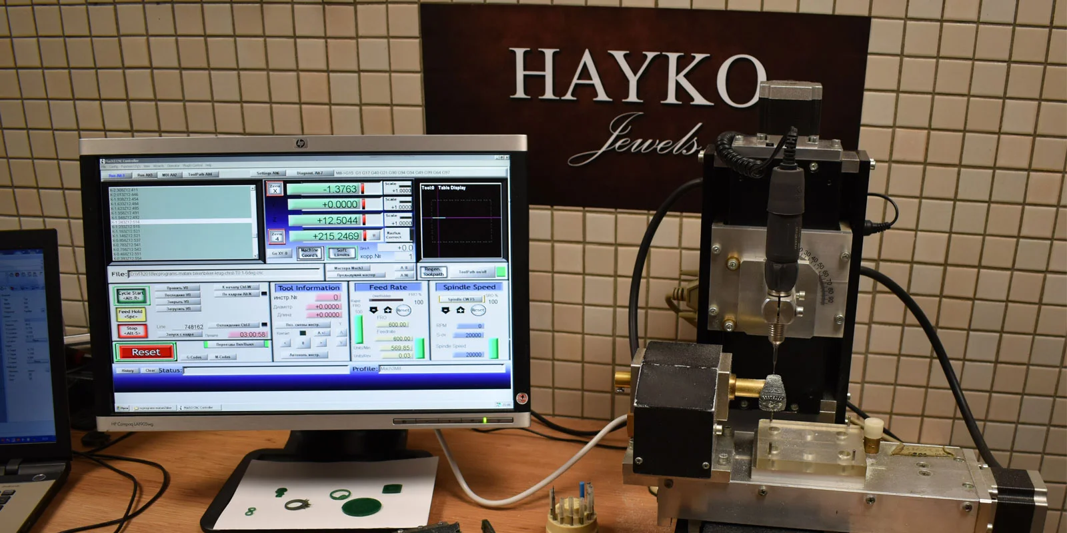Click feed rate increase up arrow
The image size is (1067, 533).
(x=387, y=310)
